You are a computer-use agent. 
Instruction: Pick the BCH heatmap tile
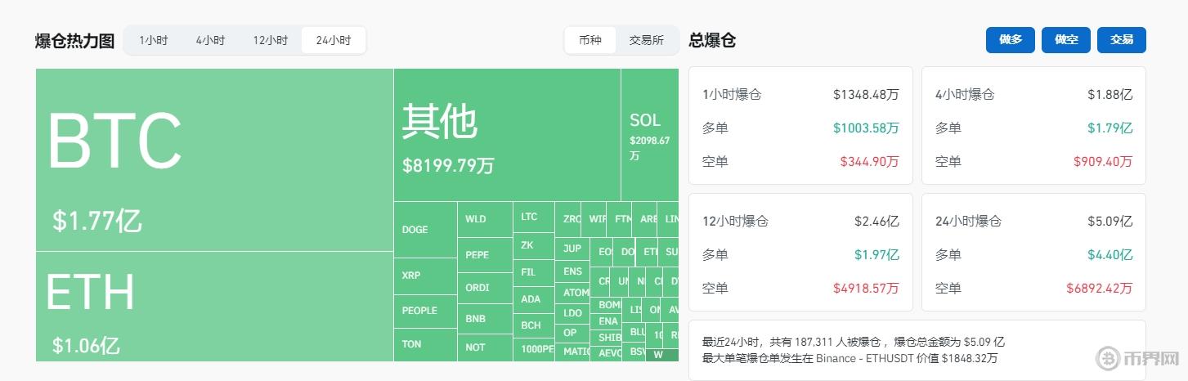coord(534,325)
